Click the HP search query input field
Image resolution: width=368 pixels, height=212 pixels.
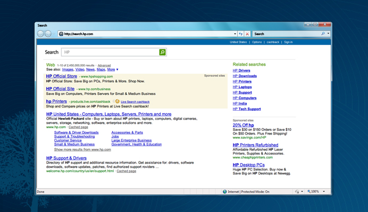tap(110, 52)
